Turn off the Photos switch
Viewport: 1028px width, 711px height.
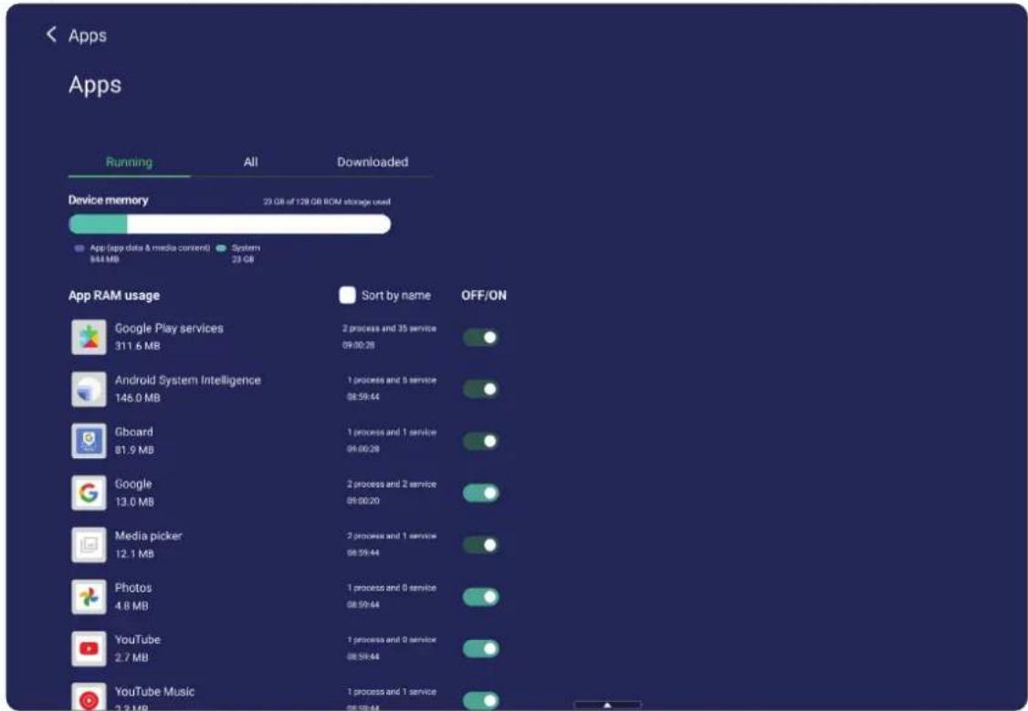pyautogui.click(x=481, y=597)
